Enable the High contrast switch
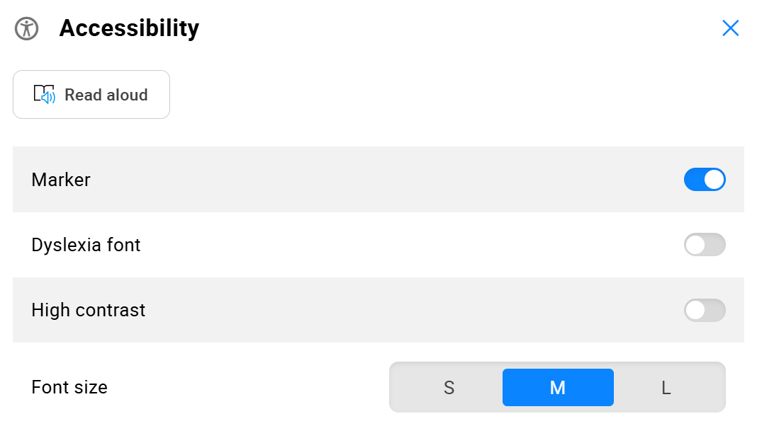Image resolution: width=762 pixels, height=426 pixels. click(x=705, y=310)
